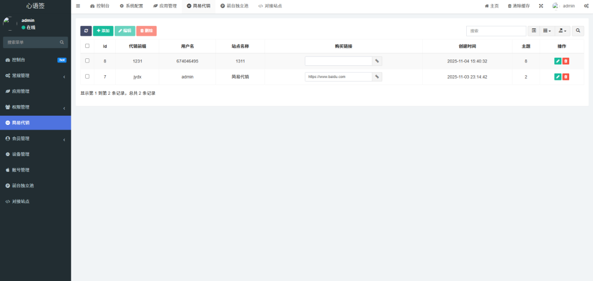Open the 对接站点 tab in top bar
The width and height of the screenshot is (593, 281).
[270, 6]
